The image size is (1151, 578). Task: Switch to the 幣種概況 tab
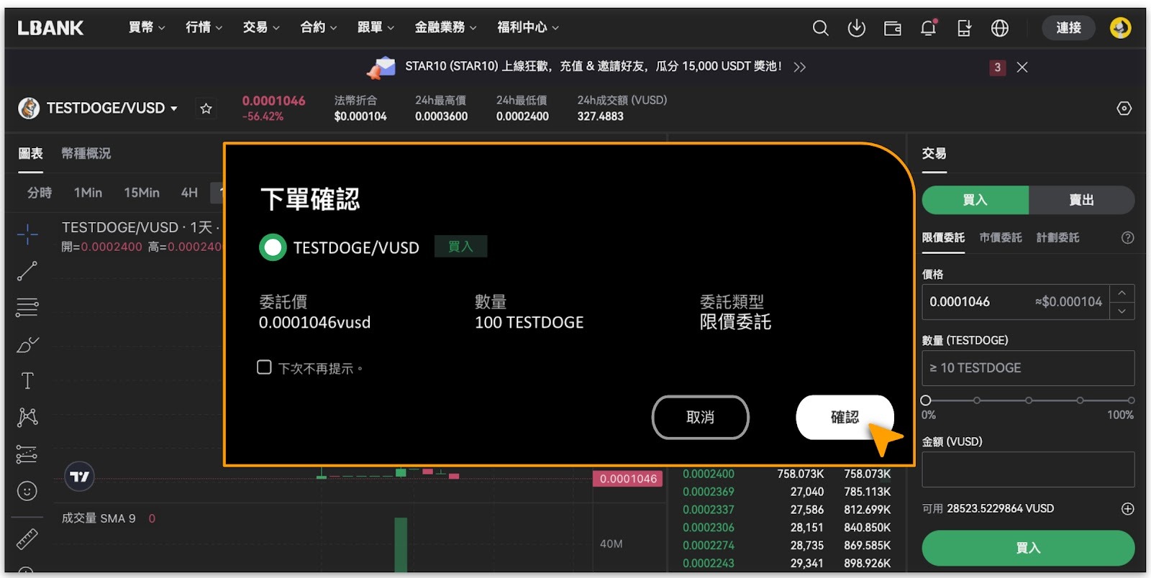[86, 153]
